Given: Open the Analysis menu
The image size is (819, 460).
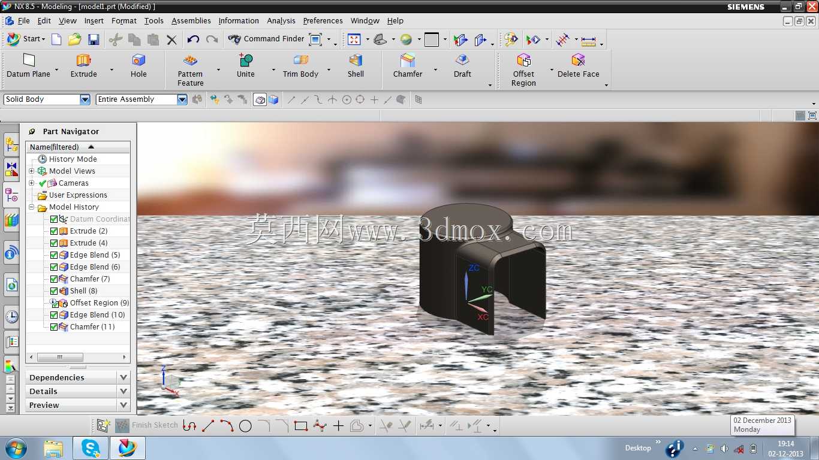Looking at the screenshot, I should pyautogui.click(x=281, y=20).
